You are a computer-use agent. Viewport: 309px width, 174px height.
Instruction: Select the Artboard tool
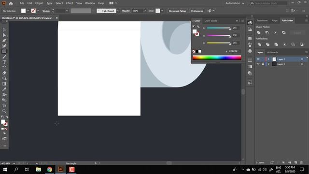click(4, 105)
